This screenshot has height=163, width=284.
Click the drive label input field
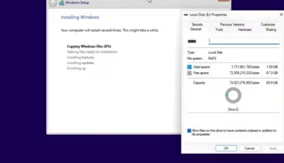[244, 41]
